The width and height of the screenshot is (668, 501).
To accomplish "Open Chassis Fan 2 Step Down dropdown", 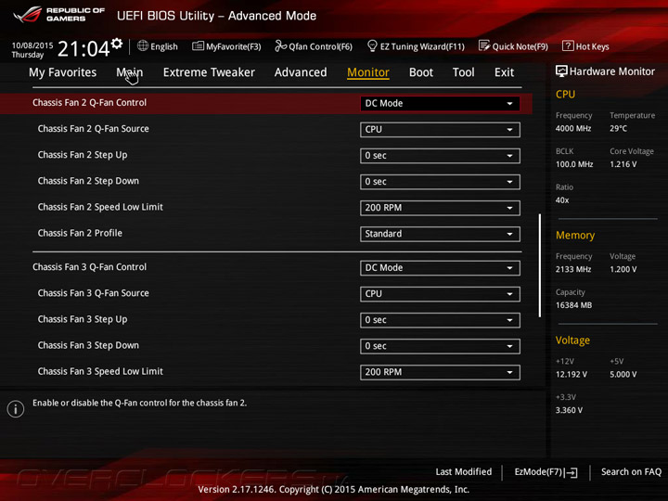I will pyautogui.click(x=440, y=182).
